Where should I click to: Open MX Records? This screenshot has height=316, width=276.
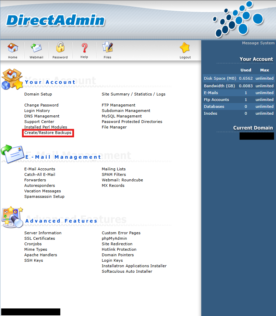113,185
